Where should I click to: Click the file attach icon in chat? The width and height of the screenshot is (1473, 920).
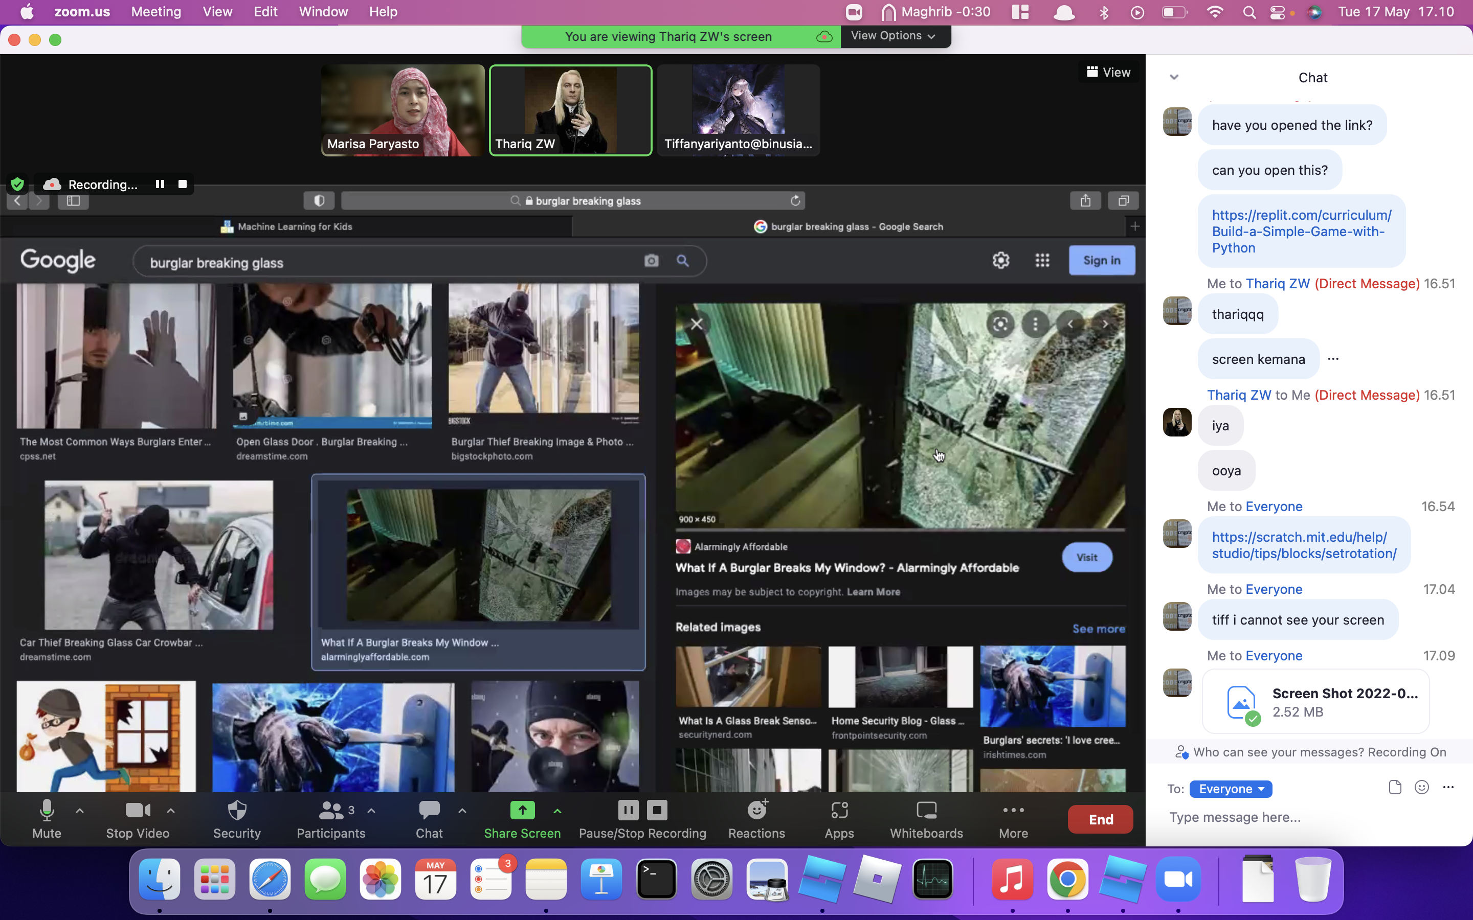tap(1395, 787)
